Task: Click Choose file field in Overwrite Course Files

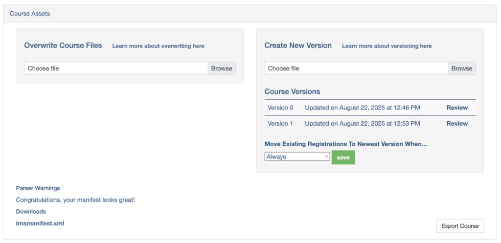Action: coord(116,68)
